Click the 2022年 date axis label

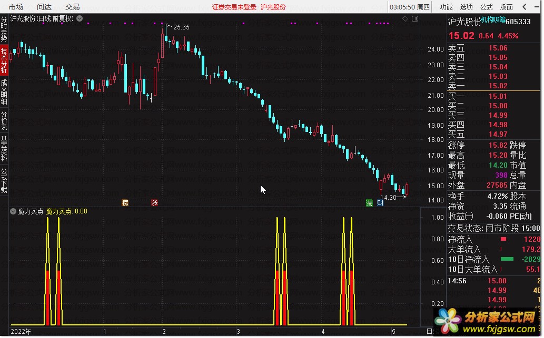click(21, 331)
